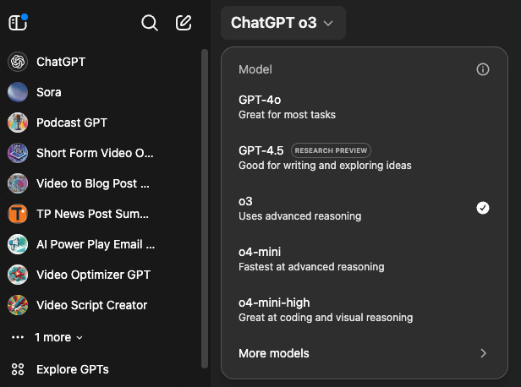Click the Video Script Creator avatar
The width and height of the screenshot is (521, 387).
click(18, 305)
